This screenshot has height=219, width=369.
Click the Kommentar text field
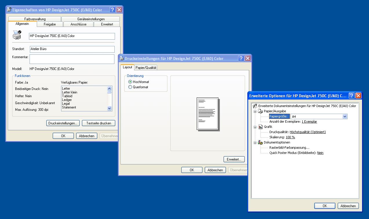(72, 59)
